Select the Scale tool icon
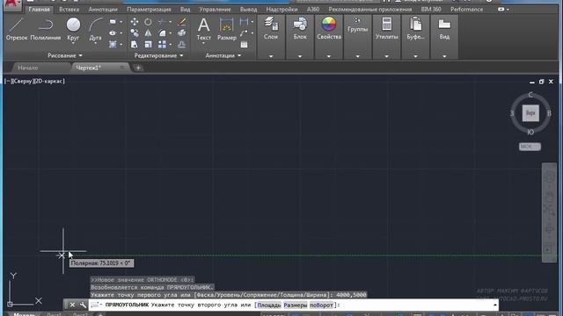 coord(148,45)
